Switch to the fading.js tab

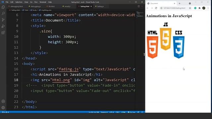[100, 6]
